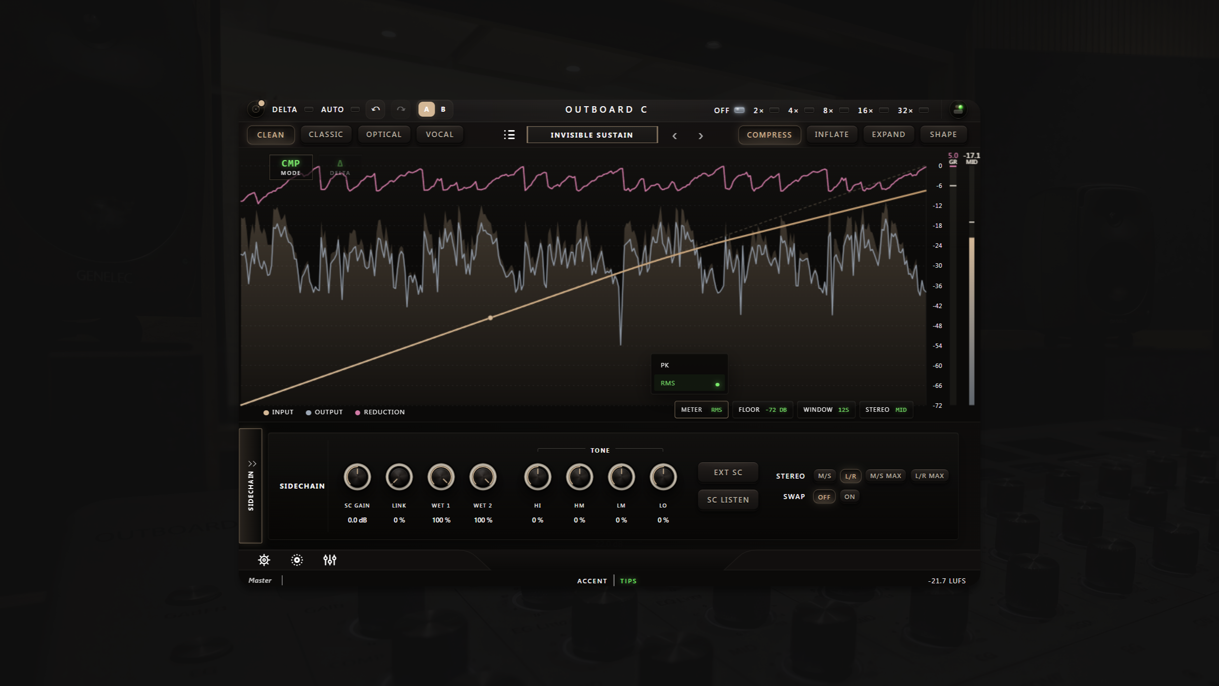The height and width of the screenshot is (686, 1219).
Task: Click the LM tone knob
Action: pos(621,477)
